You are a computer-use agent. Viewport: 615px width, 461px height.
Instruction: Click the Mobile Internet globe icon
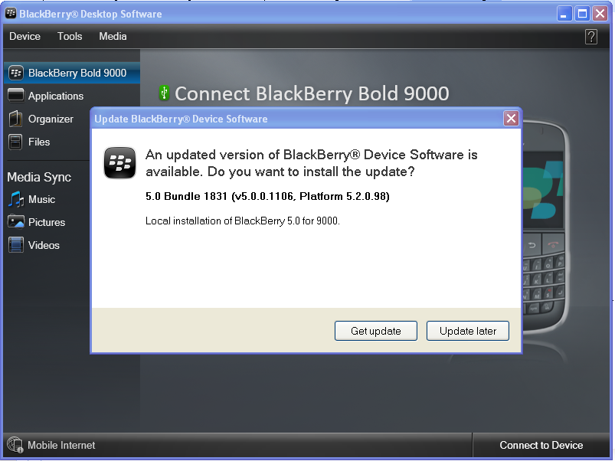pos(15,445)
